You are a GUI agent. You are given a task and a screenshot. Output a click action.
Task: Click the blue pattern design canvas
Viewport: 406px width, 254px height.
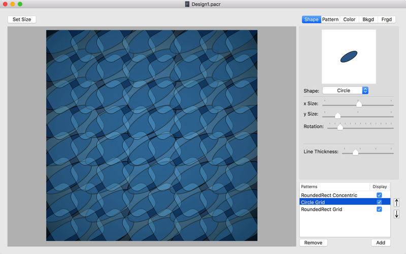(152, 135)
